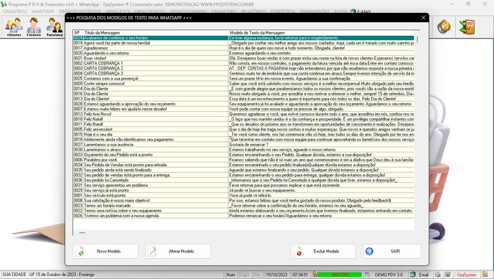Select the 'Feliz Ano Novo!' row
494x279 pixels.
pos(243,114)
